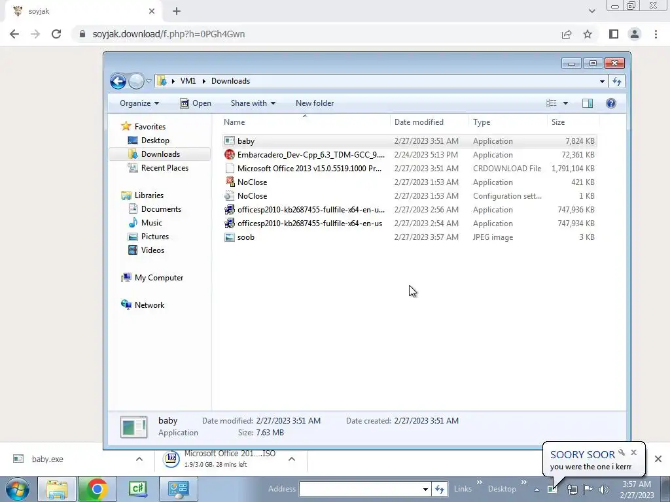Dismiss the SOORY SOOR notification balloon
Screen dimensions: 670x502
point(633,452)
